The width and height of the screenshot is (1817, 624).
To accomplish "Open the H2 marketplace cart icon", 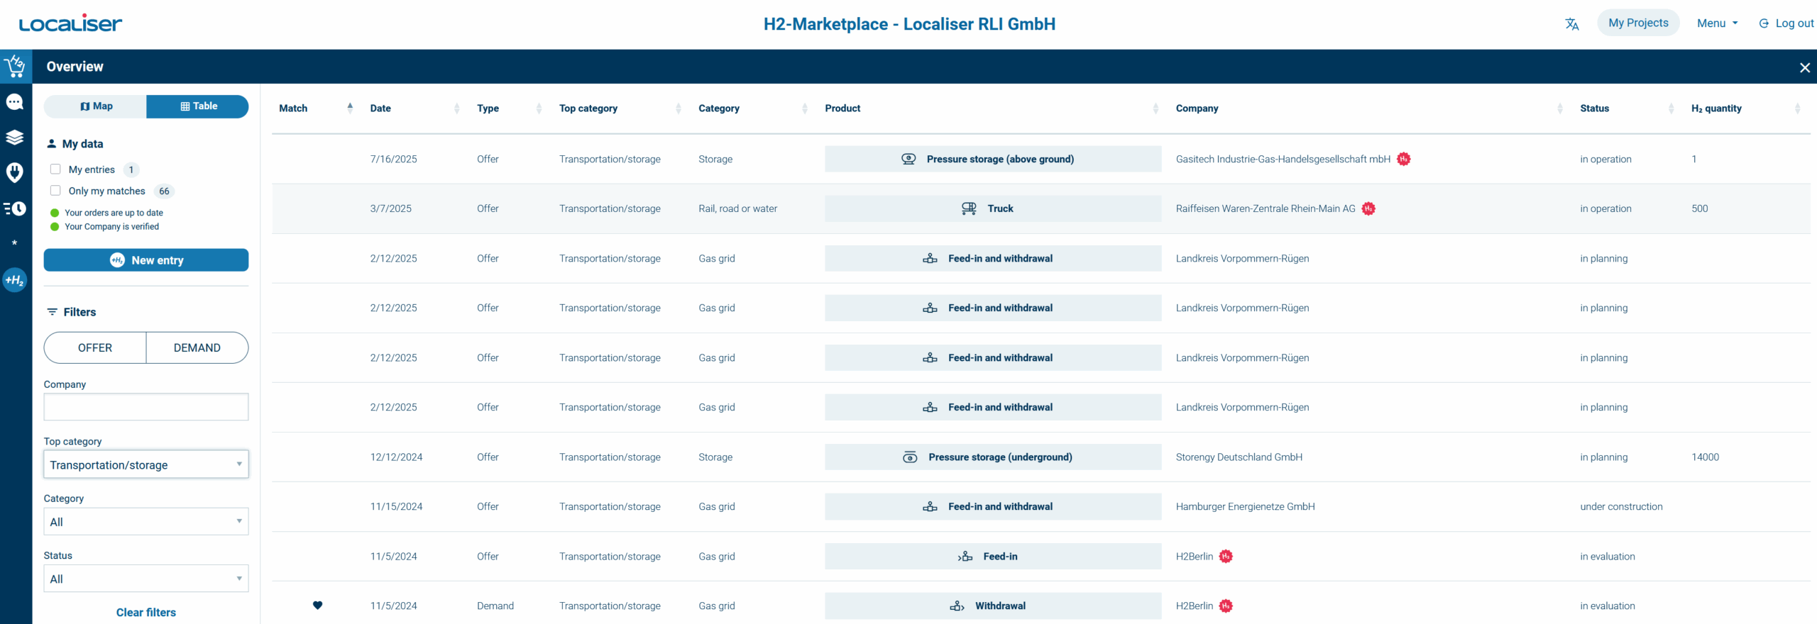I will [15, 67].
